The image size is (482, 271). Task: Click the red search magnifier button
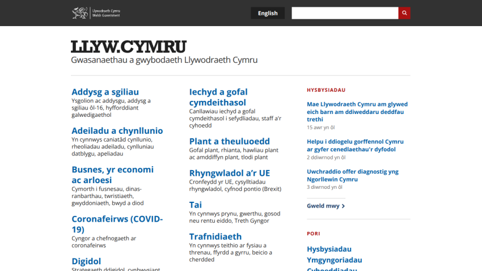[x=404, y=13]
